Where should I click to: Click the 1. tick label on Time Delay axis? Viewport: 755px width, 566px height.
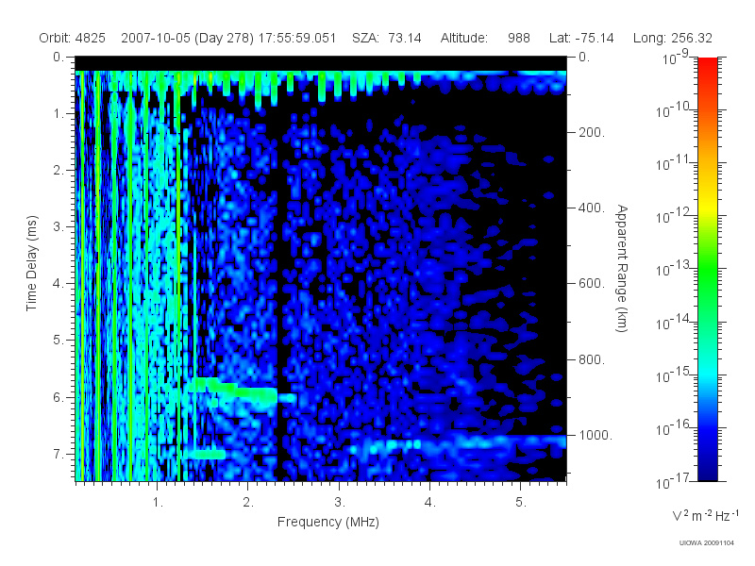[x=59, y=114]
